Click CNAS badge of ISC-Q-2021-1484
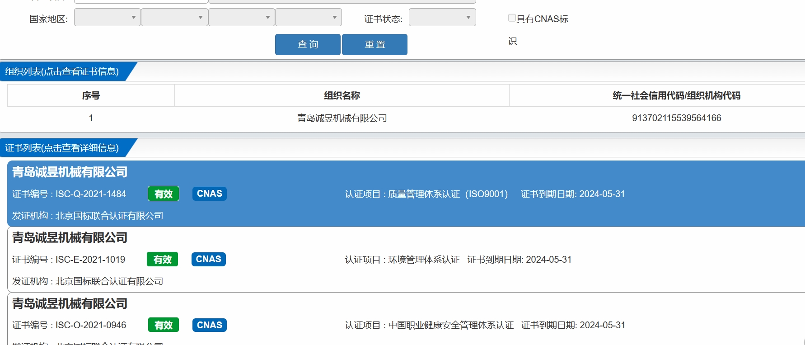This screenshot has height=345, width=805. tap(210, 194)
